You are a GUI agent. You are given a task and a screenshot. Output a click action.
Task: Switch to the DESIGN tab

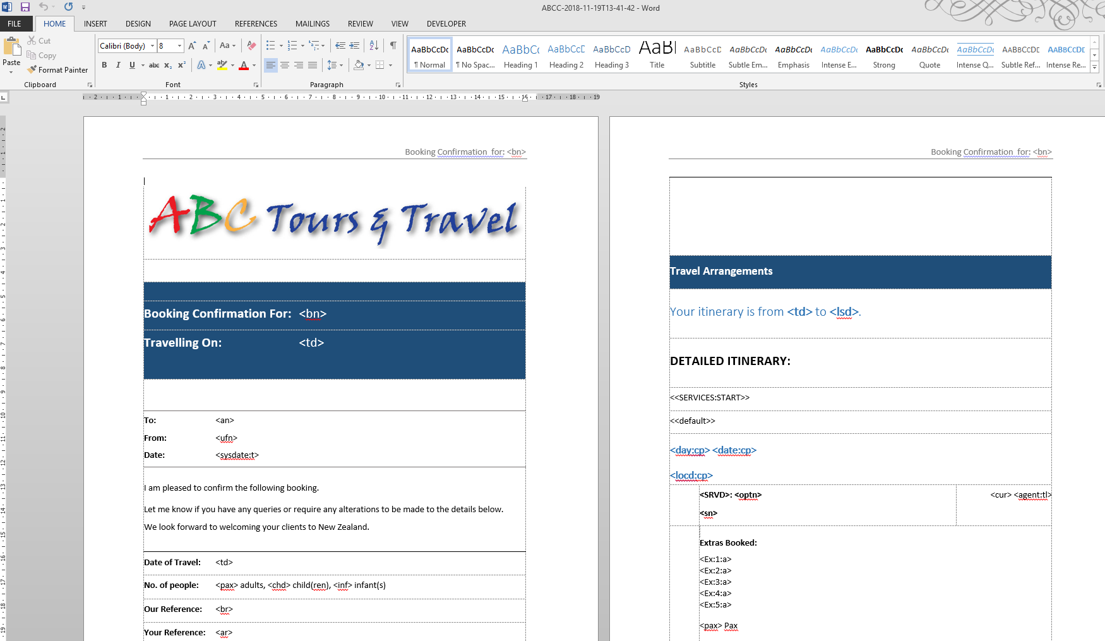pyautogui.click(x=138, y=24)
